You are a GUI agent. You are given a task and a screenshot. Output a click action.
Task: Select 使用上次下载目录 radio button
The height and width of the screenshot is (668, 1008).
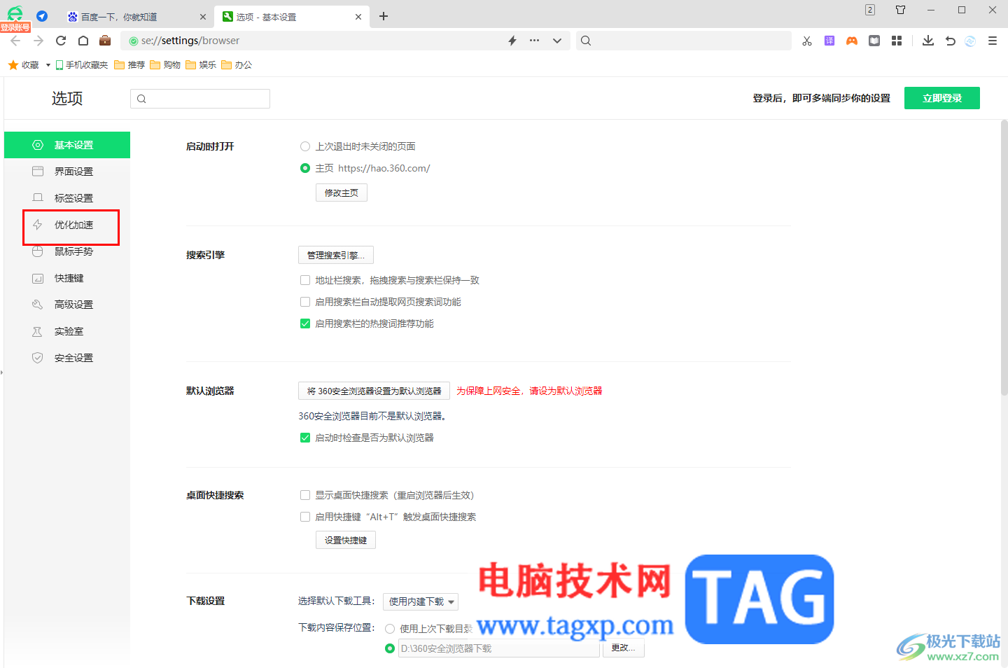(x=390, y=629)
